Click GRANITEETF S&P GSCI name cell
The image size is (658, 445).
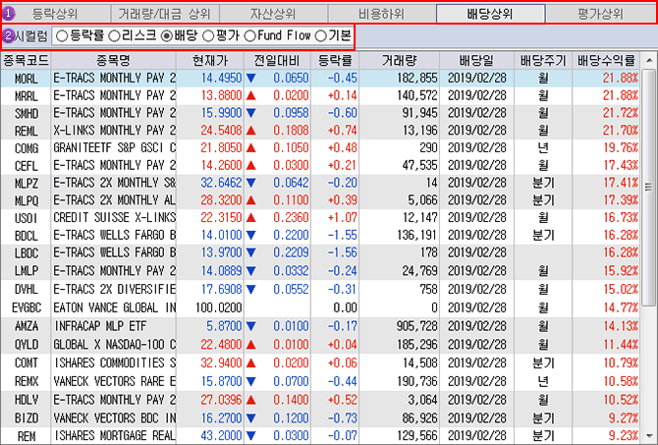point(114,148)
